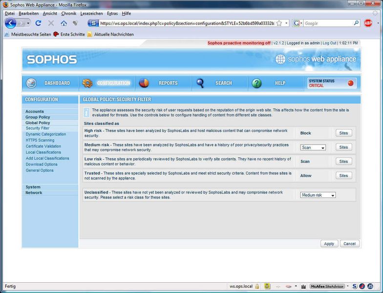This screenshot has height=293, width=383.
Task: Click the yellow status bar icon after padlock
Action: point(268,286)
